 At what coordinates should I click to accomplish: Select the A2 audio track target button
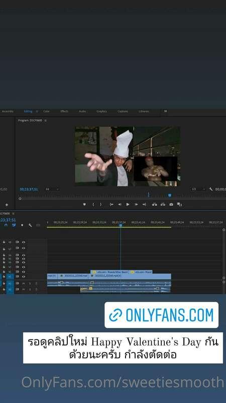tap(10, 290)
